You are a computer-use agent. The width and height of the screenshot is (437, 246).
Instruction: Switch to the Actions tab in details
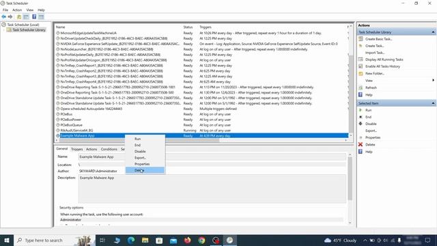(91, 149)
